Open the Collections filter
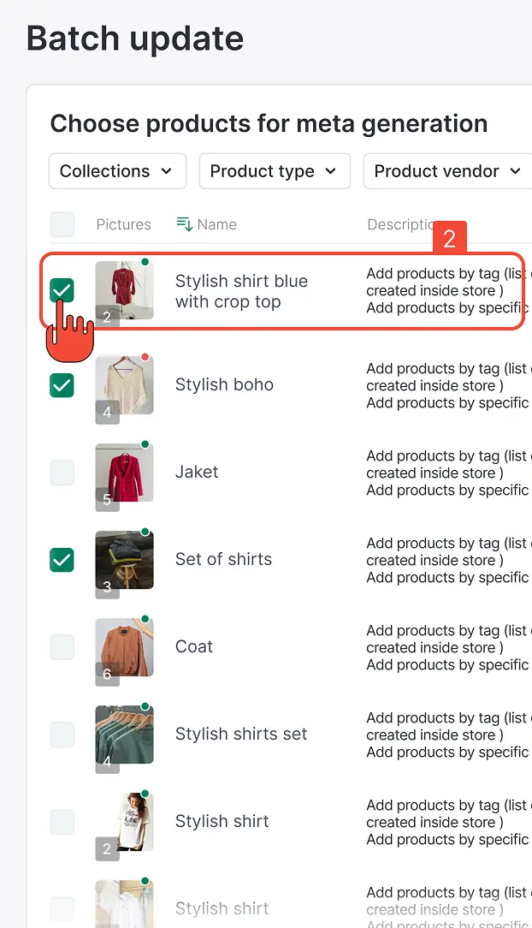The width and height of the screenshot is (532, 928). click(117, 171)
